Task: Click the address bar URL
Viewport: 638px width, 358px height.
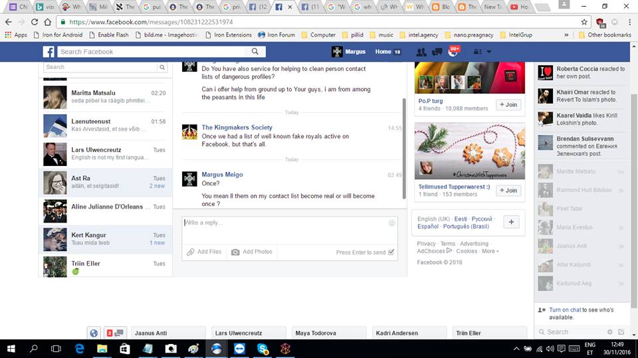Action: 151,22
